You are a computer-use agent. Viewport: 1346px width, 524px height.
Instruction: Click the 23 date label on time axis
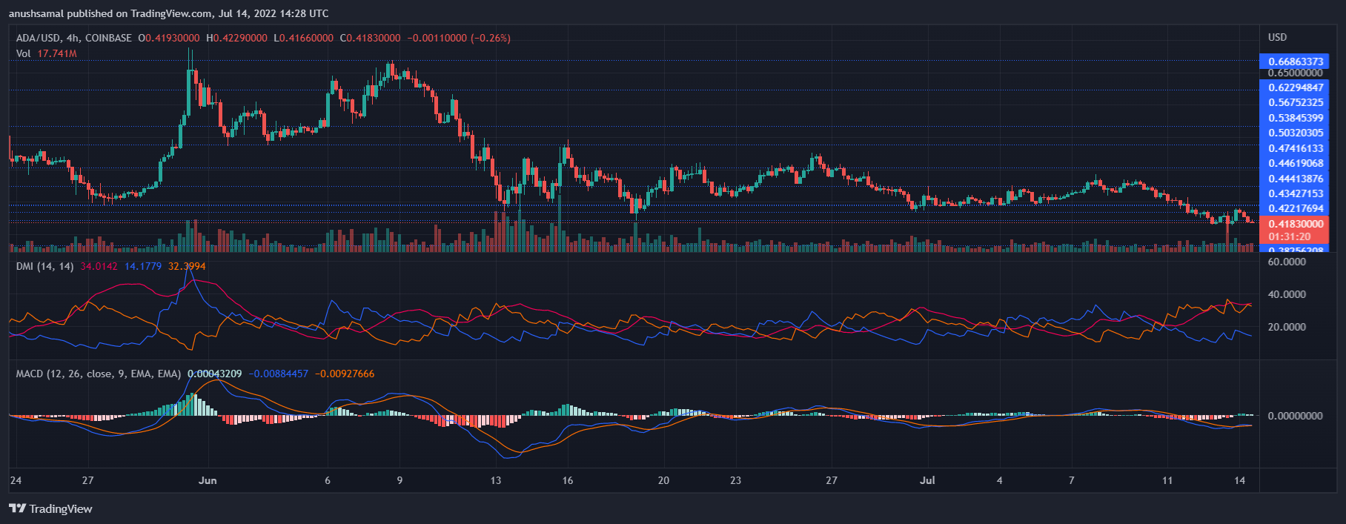click(x=735, y=480)
